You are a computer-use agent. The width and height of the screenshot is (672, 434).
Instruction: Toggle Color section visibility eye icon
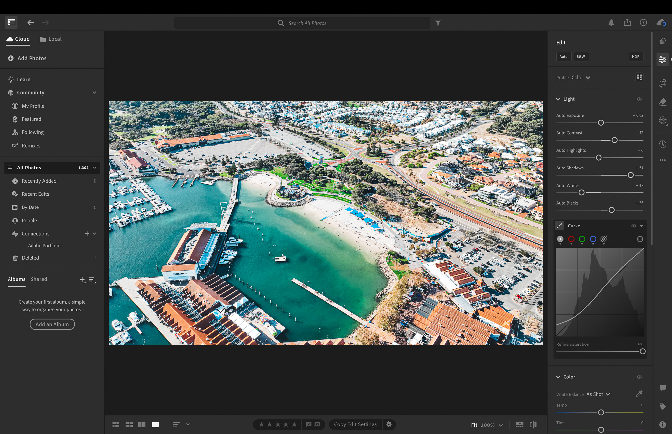(640, 377)
